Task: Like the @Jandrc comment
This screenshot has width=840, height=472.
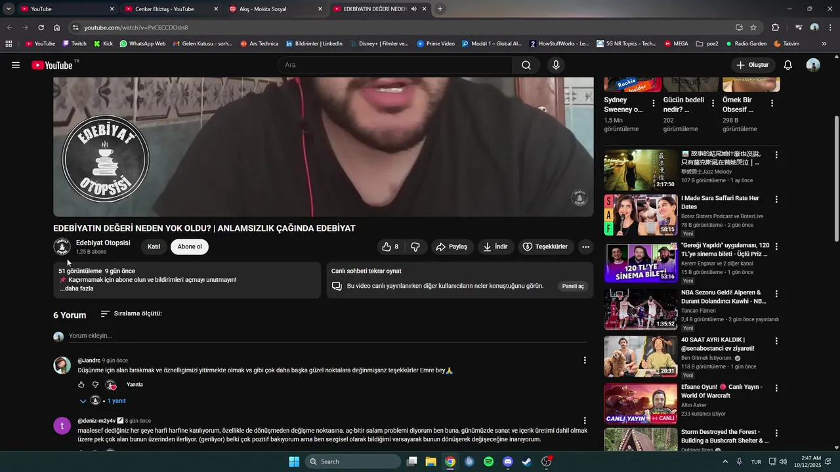Action: pyautogui.click(x=81, y=385)
